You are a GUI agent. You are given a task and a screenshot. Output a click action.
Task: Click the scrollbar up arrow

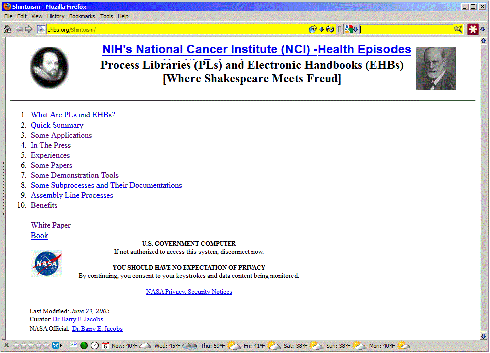tap(484, 41)
